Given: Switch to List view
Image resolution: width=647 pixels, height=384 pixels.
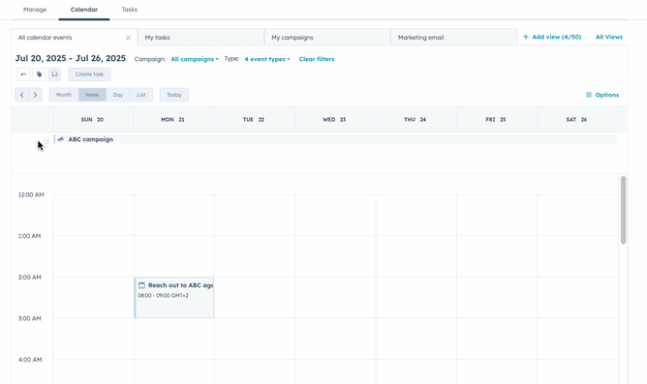Looking at the screenshot, I should pos(141,95).
